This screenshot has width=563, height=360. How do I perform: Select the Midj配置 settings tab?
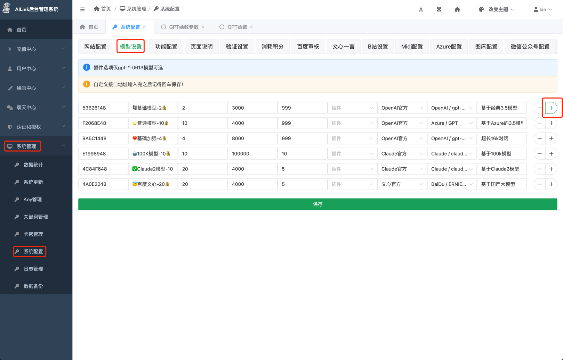(x=412, y=47)
